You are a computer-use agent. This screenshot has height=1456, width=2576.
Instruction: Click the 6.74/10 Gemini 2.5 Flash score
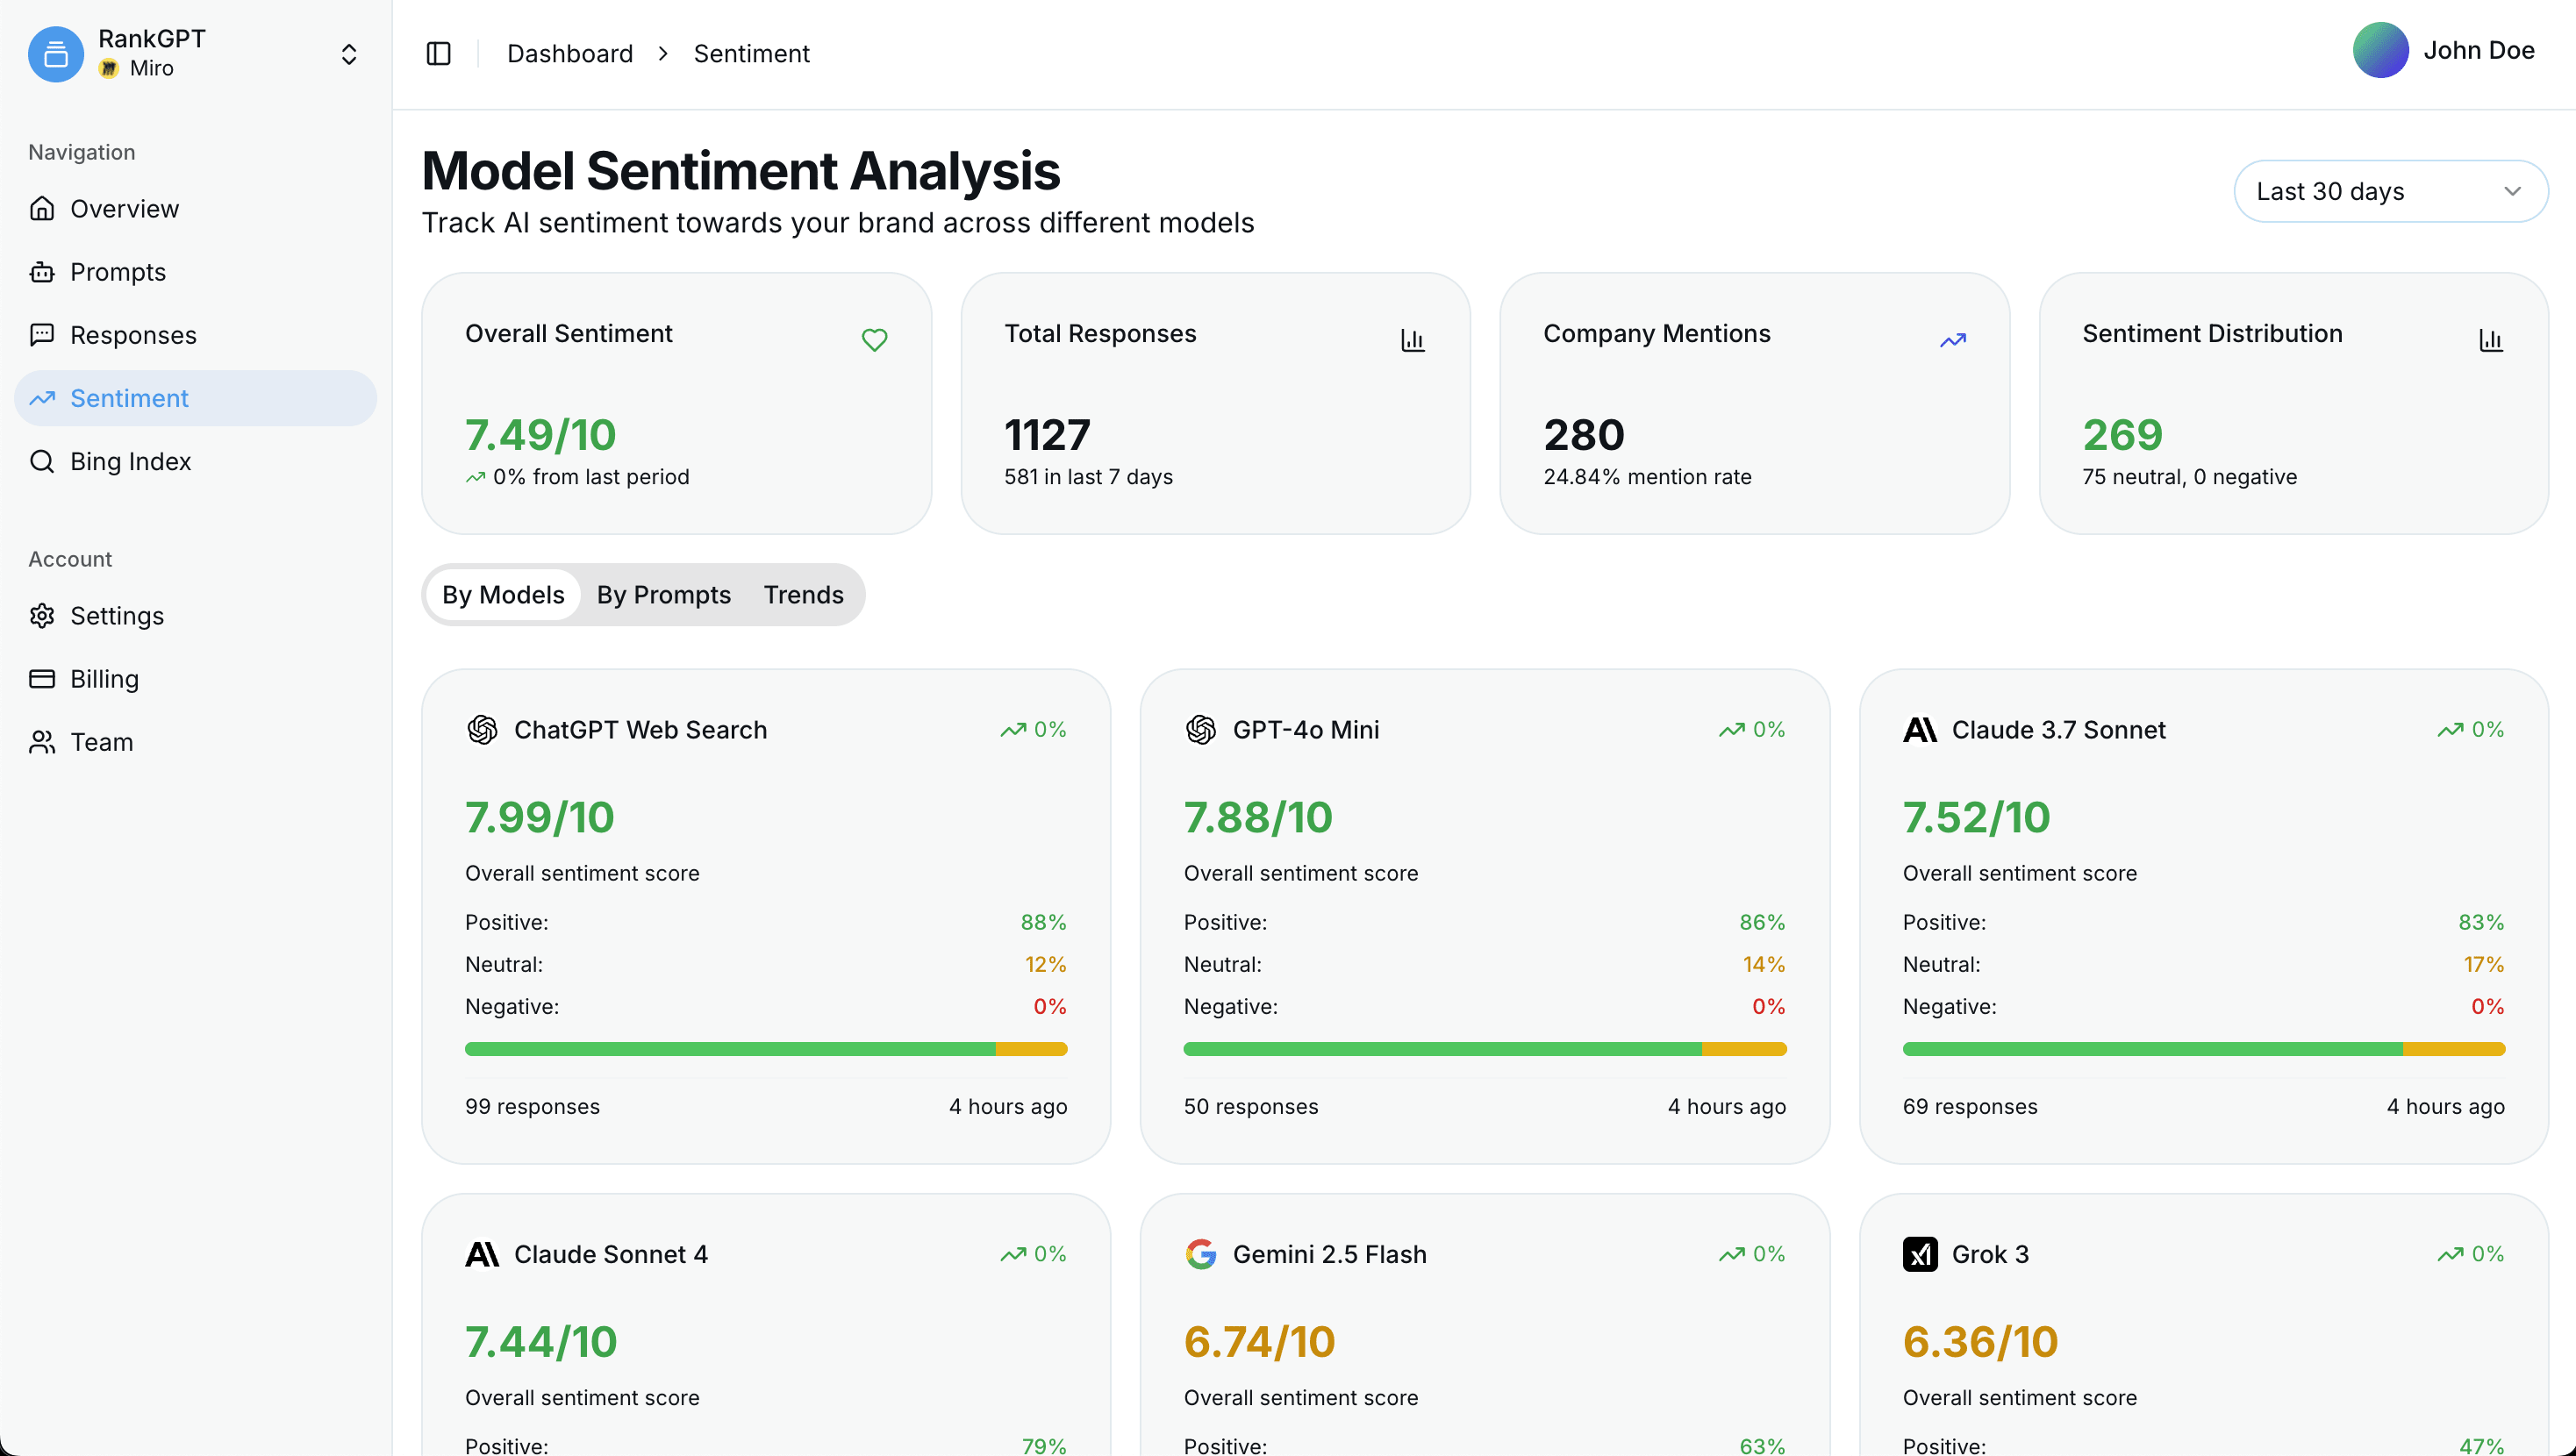pyautogui.click(x=1260, y=1341)
